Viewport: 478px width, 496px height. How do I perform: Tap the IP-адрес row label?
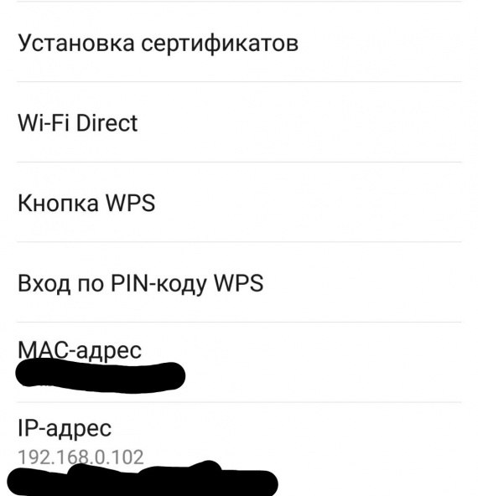click(65, 429)
